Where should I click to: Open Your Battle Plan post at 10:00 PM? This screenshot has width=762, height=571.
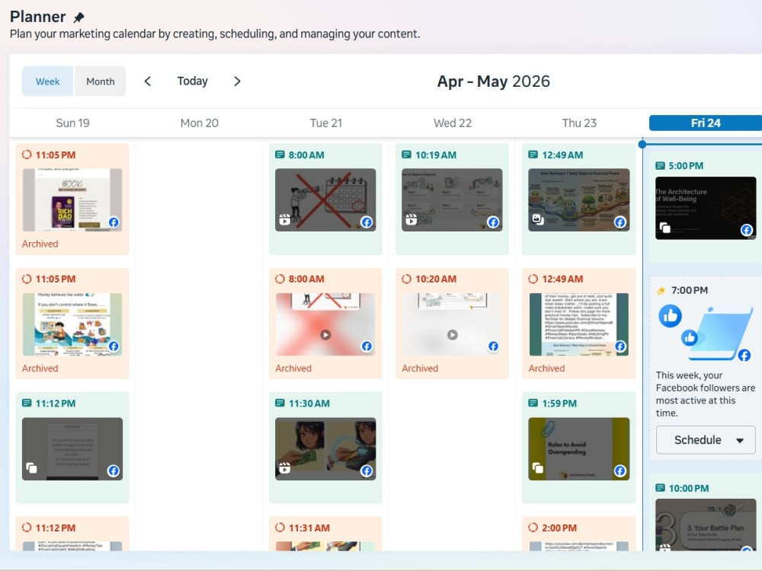pyautogui.click(x=706, y=525)
